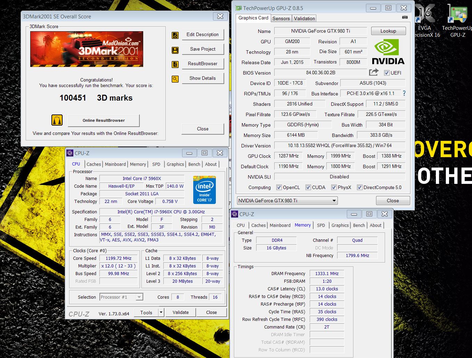Click the CAS# Latency value 13.0 clocks
This screenshot has height=358, width=472.
pos(327,289)
